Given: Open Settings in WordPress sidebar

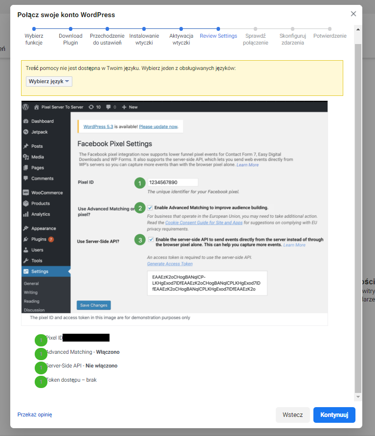Looking at the screenshot, I should (46, 272).
